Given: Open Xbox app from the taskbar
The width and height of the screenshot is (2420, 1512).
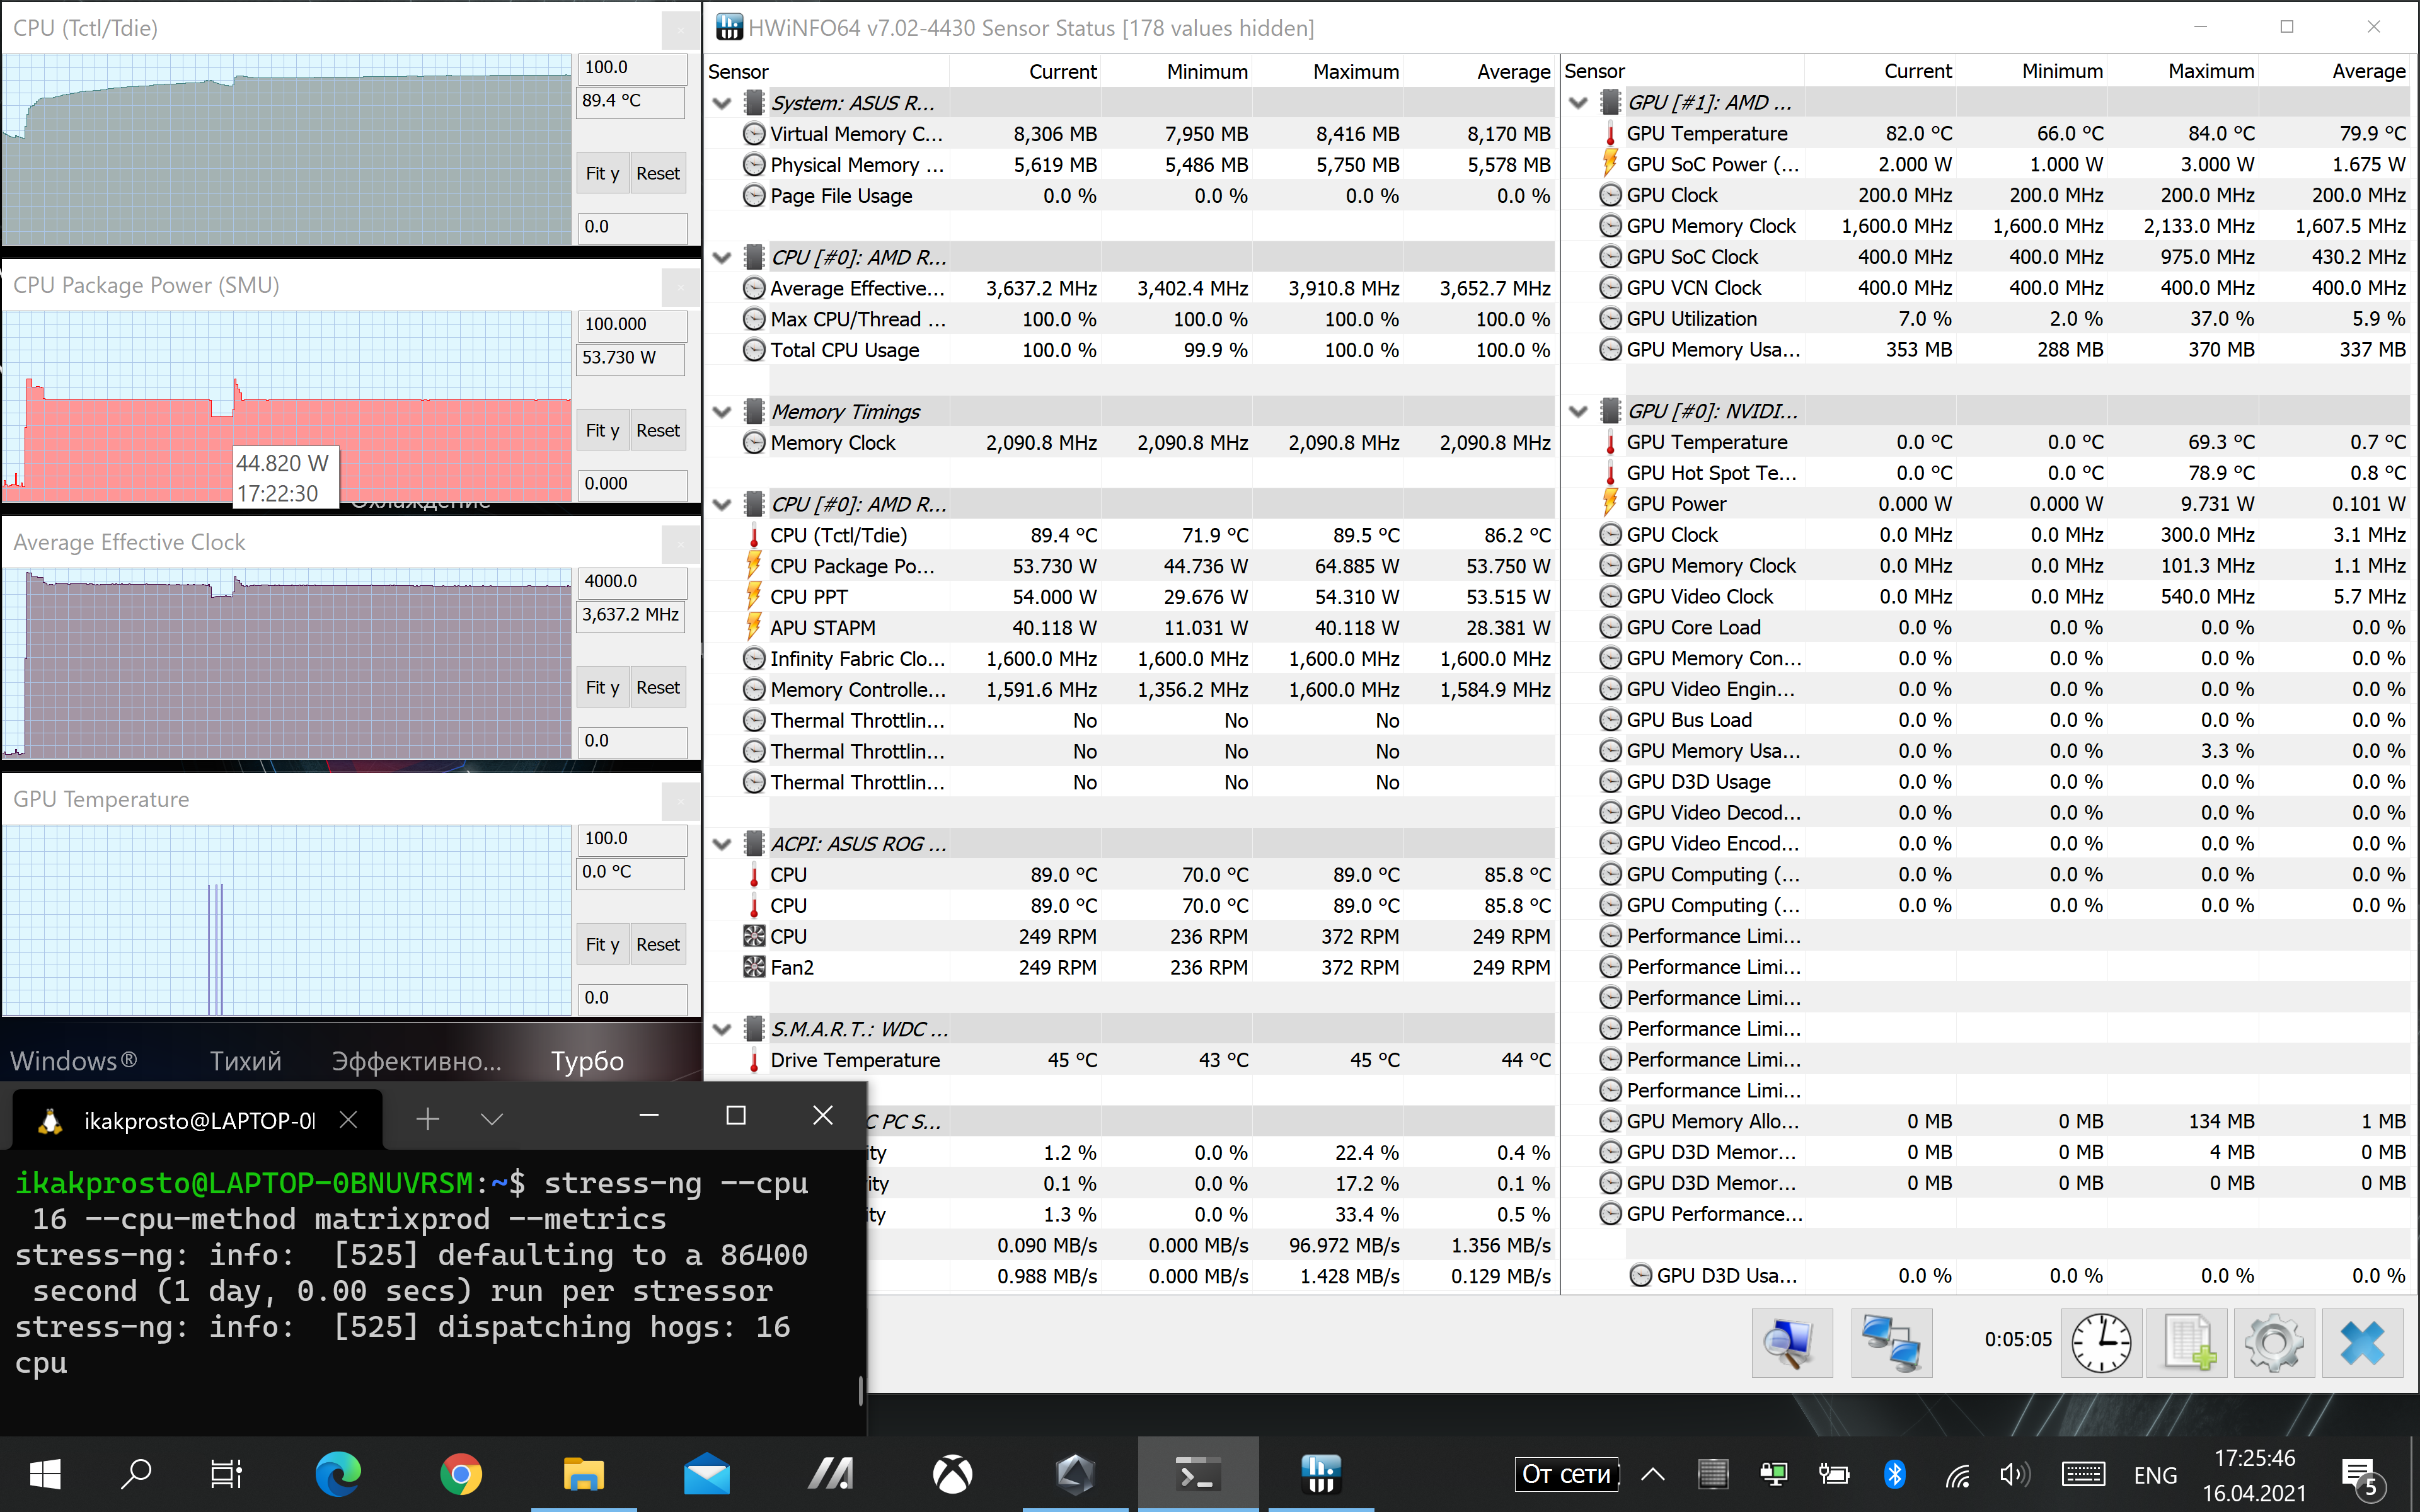Looking at the screenshot, I should click(952, 1474).
